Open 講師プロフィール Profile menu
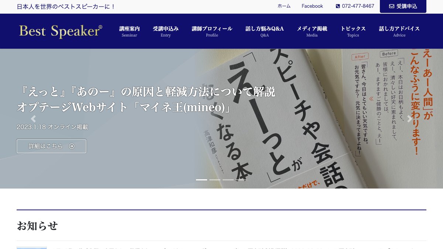 coord(212,31)
